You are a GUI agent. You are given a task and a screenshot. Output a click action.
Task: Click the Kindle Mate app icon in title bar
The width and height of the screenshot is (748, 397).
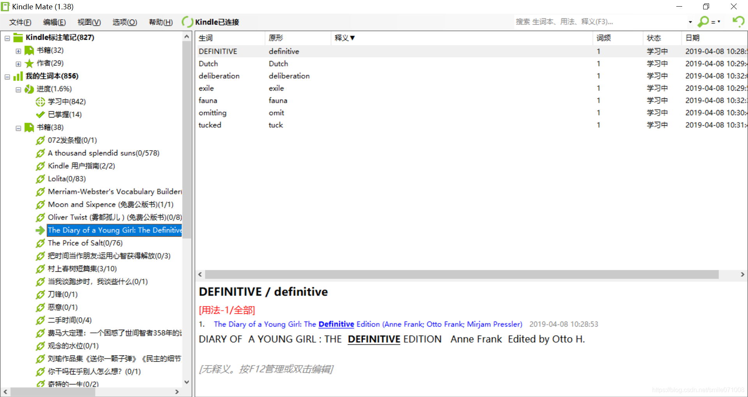pyautogui.click(x=5, y=7)
